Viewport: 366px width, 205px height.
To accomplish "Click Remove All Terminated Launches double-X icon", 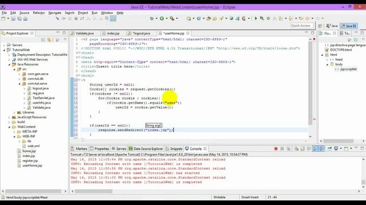I will pos(288,149).
